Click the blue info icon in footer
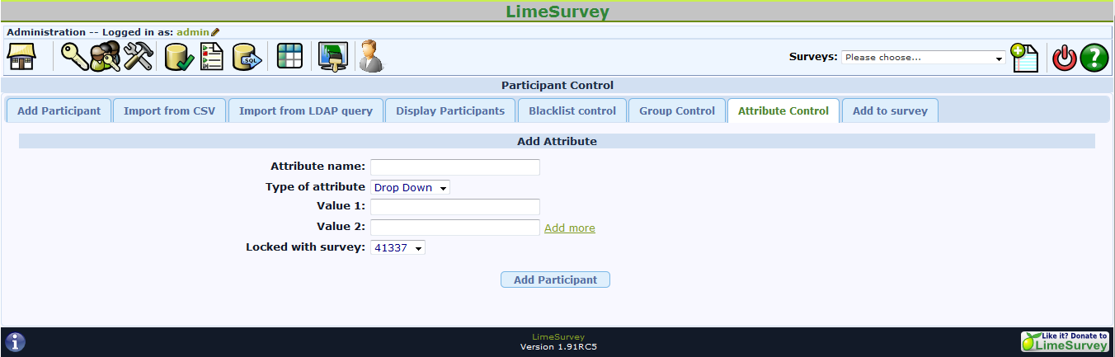1115x357 pixels. point(16,342)
